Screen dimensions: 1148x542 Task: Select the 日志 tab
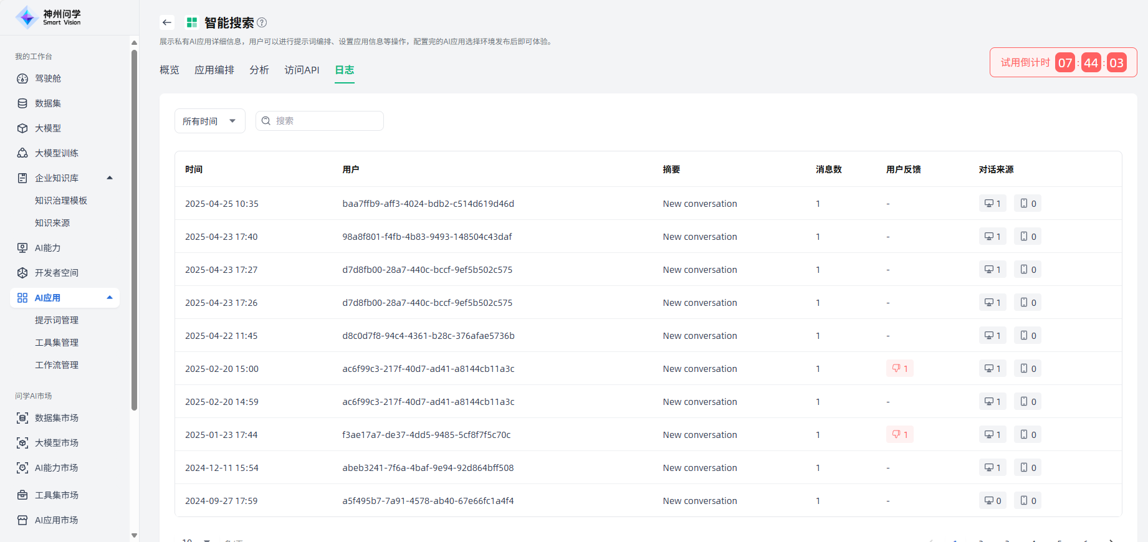tap(345, 70)
